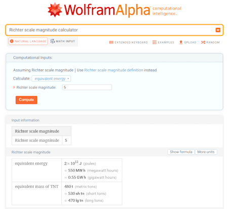Screen dimensions: 228x209
Task: Click the Show formula button
Action: pyautogui.click(x=181, y=152)
